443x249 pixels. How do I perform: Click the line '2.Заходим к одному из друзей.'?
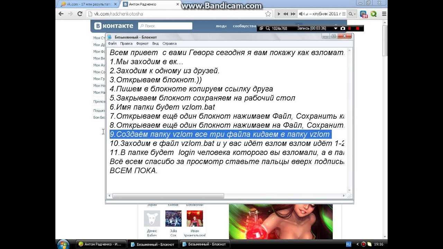coord(165,71)
